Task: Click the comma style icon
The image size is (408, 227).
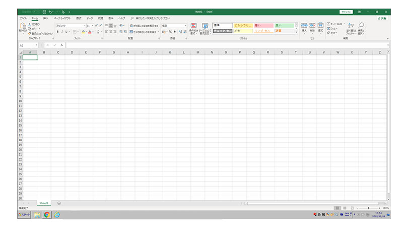Action: pos(175,32)
